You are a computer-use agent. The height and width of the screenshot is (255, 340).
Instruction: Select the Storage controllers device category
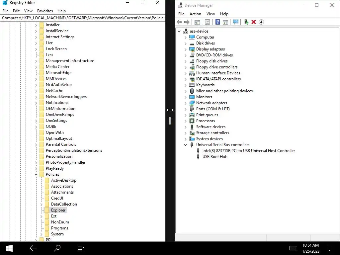212,133
